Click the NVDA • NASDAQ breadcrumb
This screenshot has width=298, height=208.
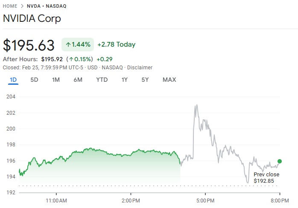47,6
